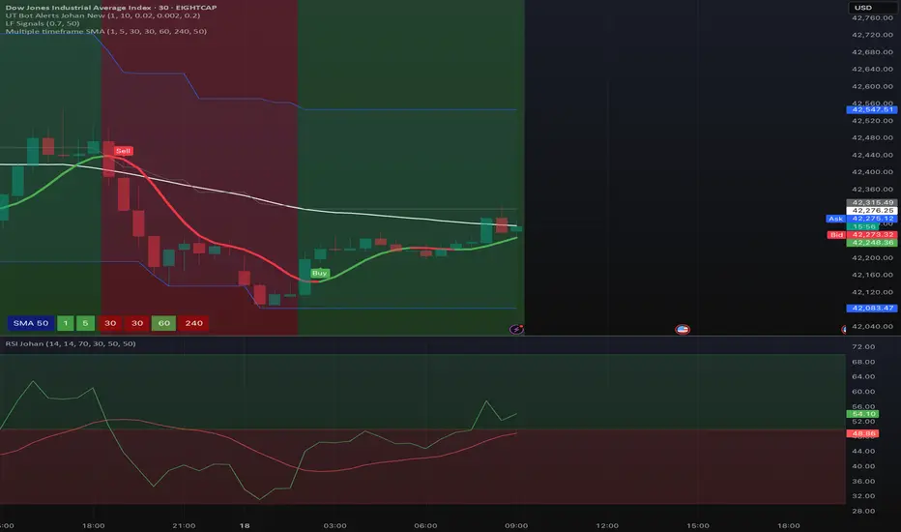Click the red 48.86 RSI value label
This screenshot has width=901, height=532.
[x=862, y=433]
